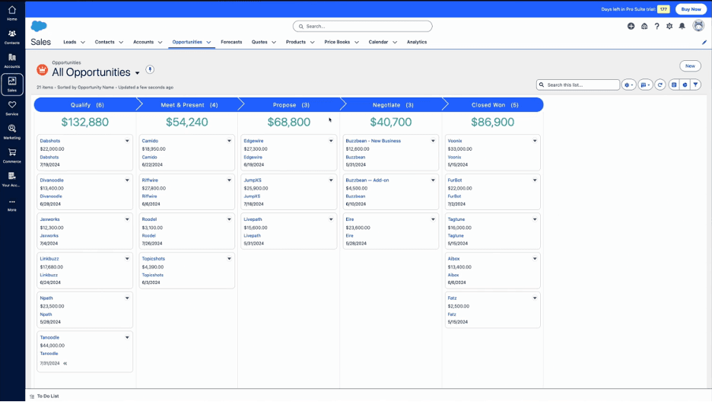Open the display-as view switcher
Image resolution: width=712 pixels, height=402 pixels.
645,85
